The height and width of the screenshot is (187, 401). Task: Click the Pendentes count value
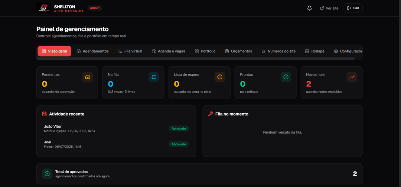point(45,84)
